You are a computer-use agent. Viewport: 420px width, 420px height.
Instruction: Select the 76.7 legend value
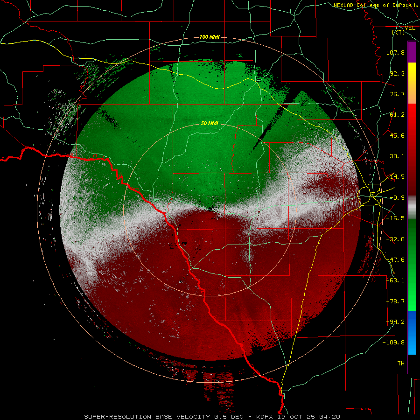[x=397, y=94]
